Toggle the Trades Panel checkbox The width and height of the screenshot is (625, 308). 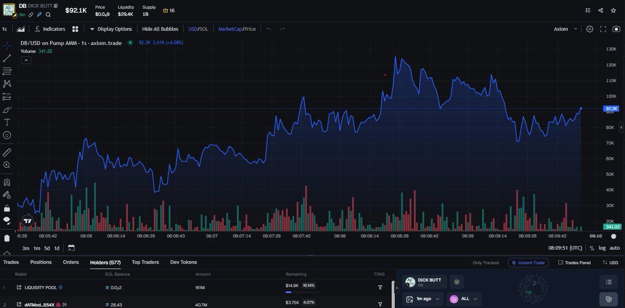coord(574,263)
